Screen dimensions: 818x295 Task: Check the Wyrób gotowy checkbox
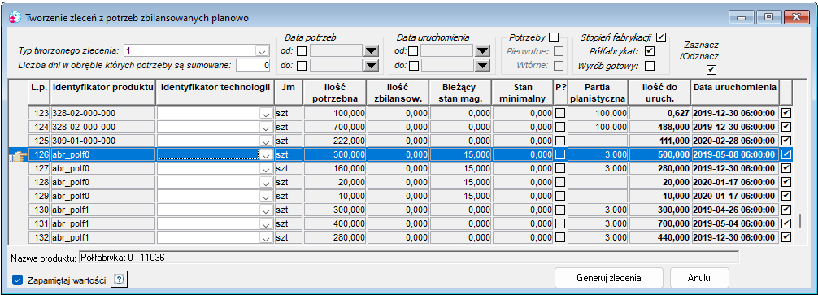pyautogui.click(x=650, y=66)
